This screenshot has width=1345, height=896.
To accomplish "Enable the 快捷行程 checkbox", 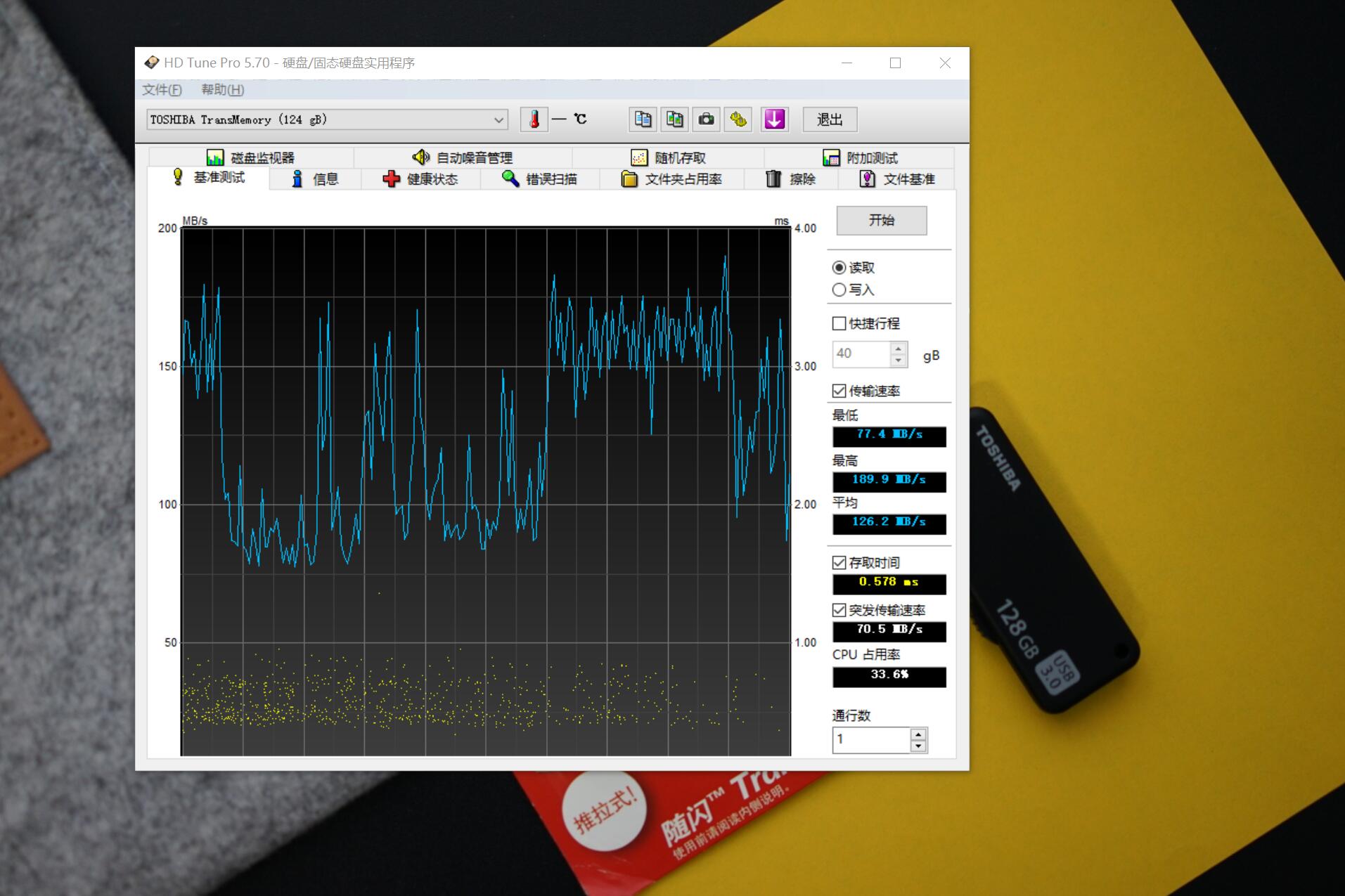I will tap(839, 323).
